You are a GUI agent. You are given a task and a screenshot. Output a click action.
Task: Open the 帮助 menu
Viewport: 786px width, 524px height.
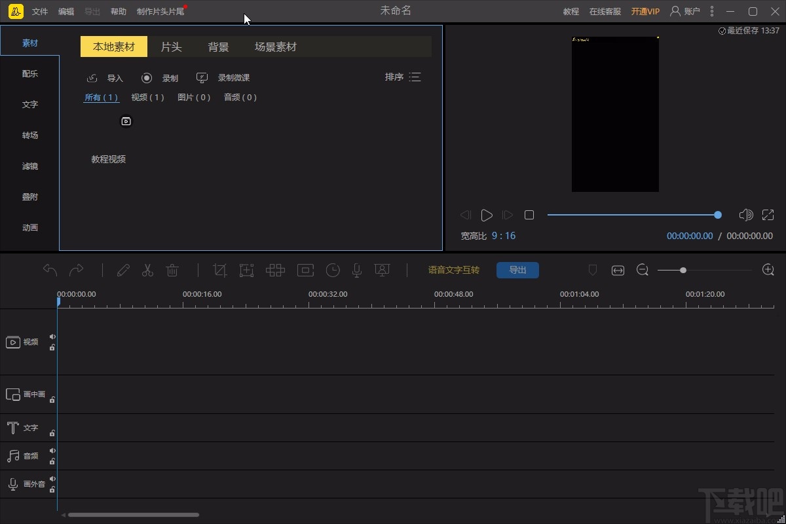[119, 12]
